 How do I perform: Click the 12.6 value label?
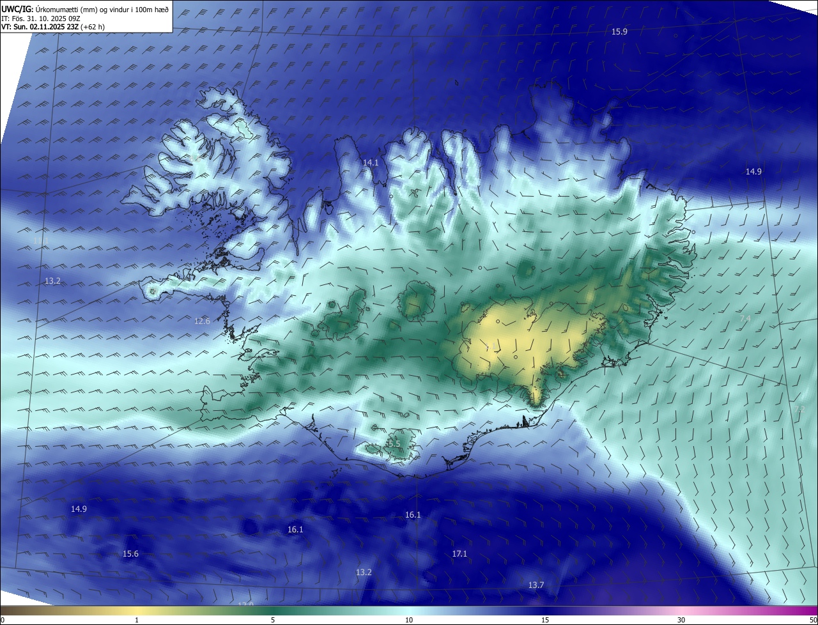pos(202,321)
